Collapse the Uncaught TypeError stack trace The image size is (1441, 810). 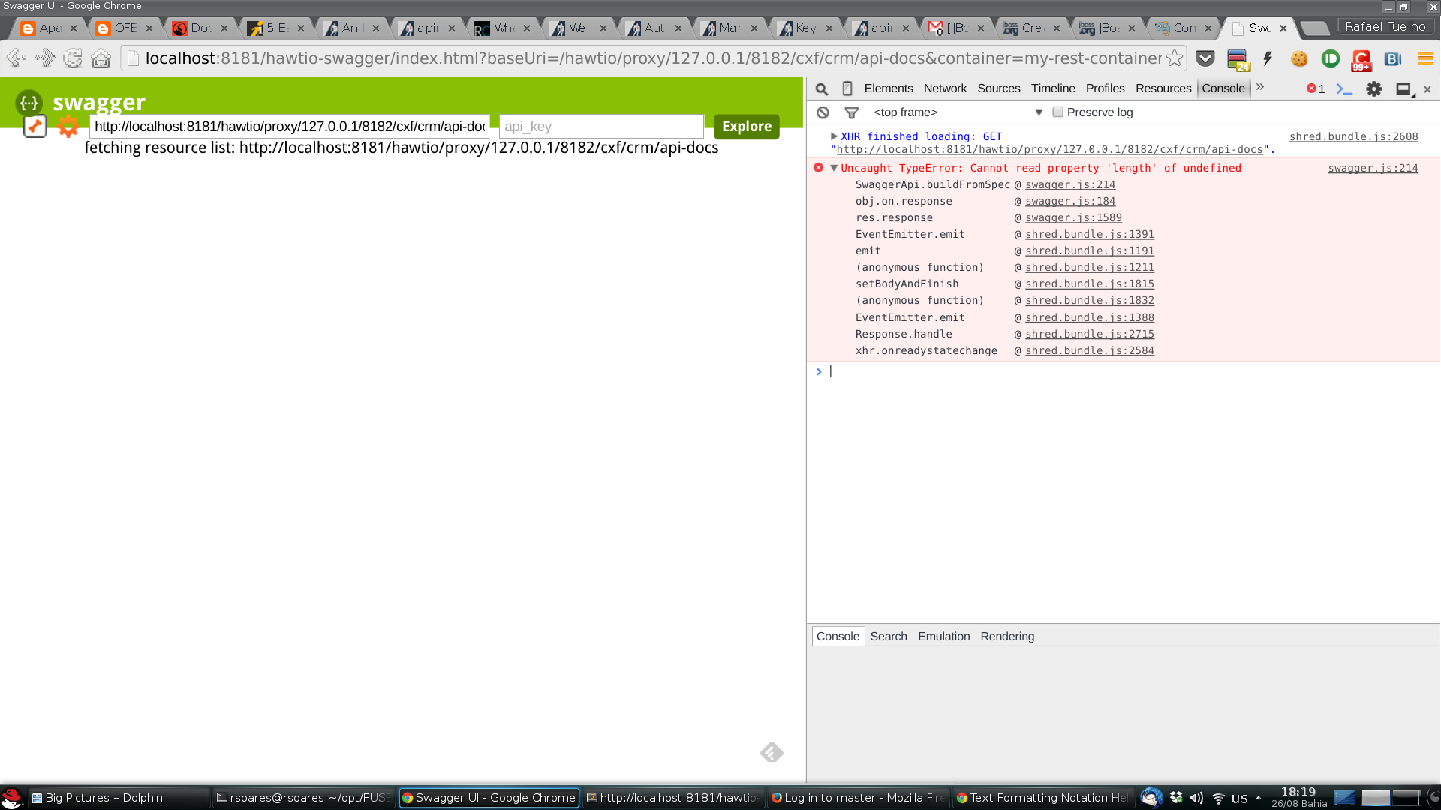[x=834, y=168]
